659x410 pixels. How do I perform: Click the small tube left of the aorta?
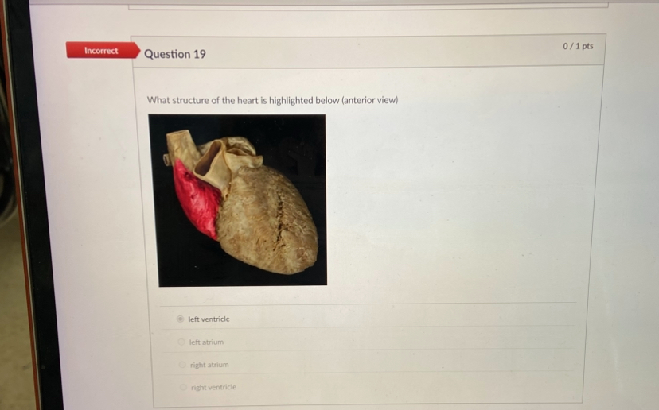167,160
